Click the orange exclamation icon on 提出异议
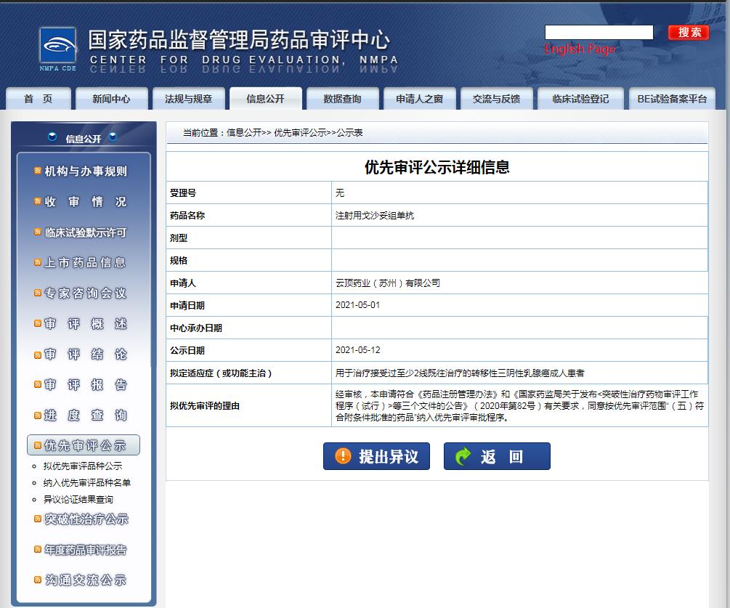Image resolution: width=730 pixels, height=608 pixels. [x=343, y=456]
